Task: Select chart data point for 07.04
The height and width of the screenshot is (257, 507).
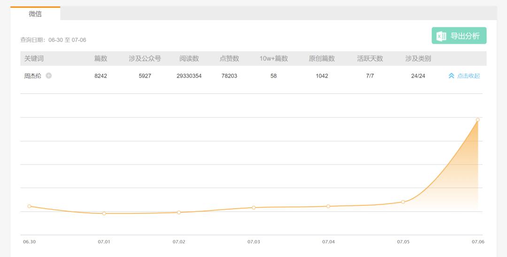Action: [328, 206]
